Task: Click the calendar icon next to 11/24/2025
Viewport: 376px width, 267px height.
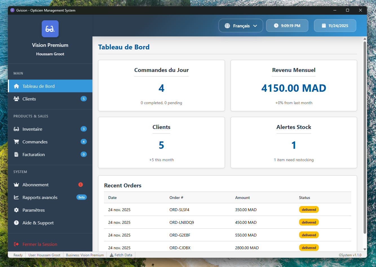Action: pyautogui.click(x=324, y=25)
